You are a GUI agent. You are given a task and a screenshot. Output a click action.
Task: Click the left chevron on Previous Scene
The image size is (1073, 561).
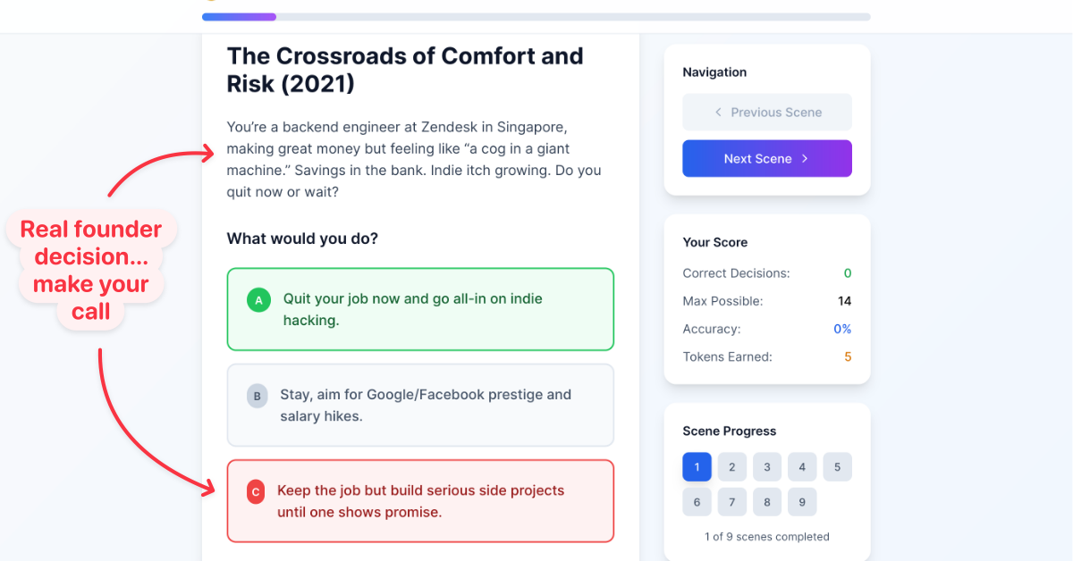[x=718, y=113]
